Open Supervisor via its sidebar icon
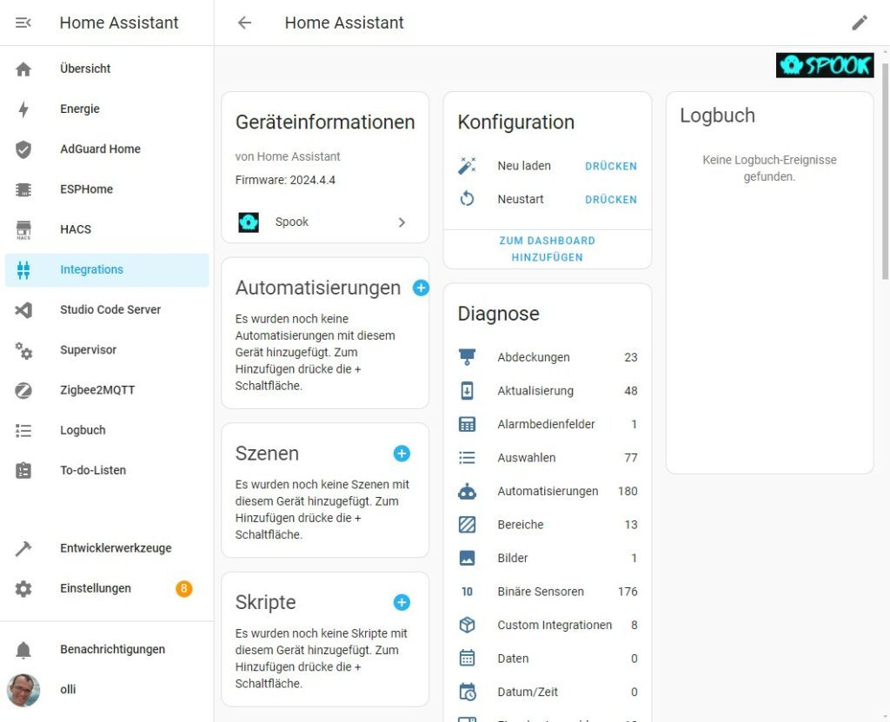The height and width of the screenshot is (722, 890). 23,350
